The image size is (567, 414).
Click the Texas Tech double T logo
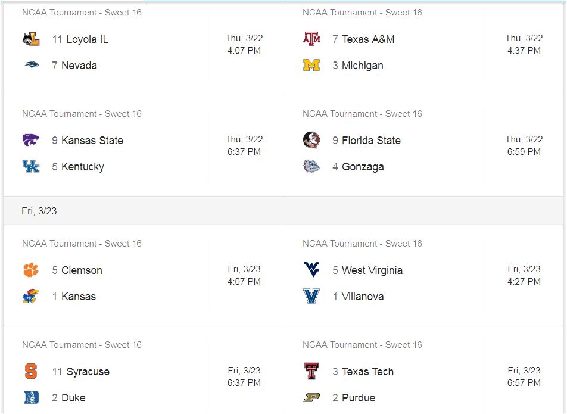click(311, 371)
